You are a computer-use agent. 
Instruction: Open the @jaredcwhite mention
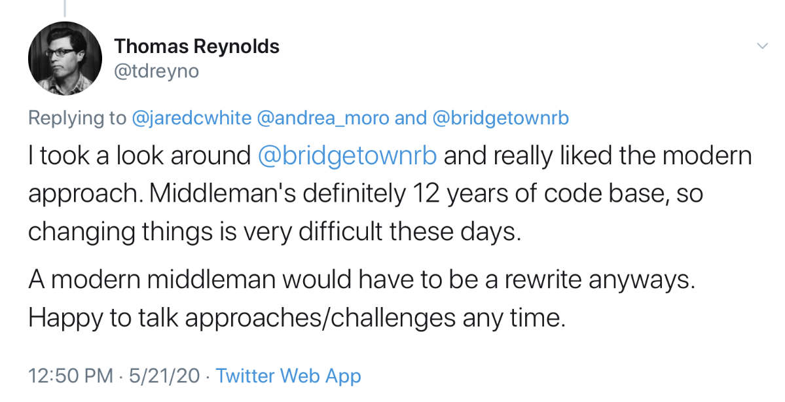point(191,118)
